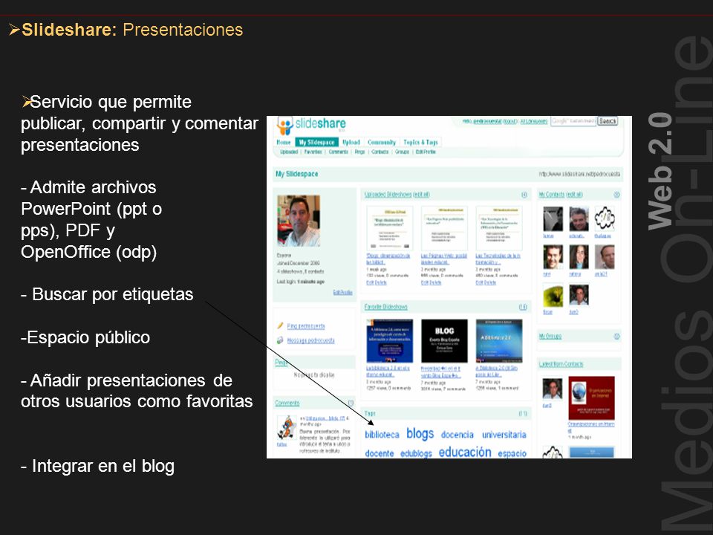Open Contacts submenu link
This screenshot has height=535, width=713.
coord(380,152)
